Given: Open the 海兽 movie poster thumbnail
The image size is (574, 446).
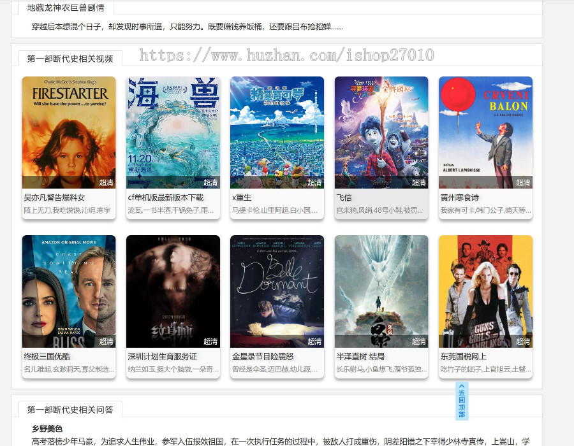Looking at the screenshot, I should tap(173, 133).
